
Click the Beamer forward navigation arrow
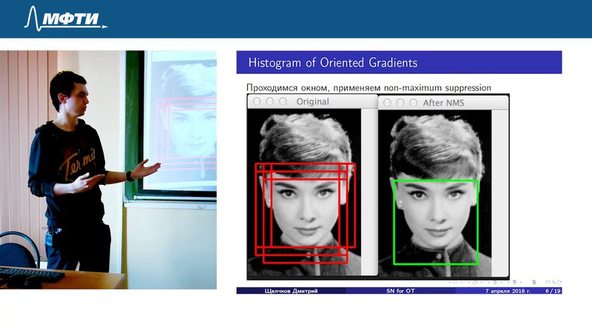click(x=559, y=283)
